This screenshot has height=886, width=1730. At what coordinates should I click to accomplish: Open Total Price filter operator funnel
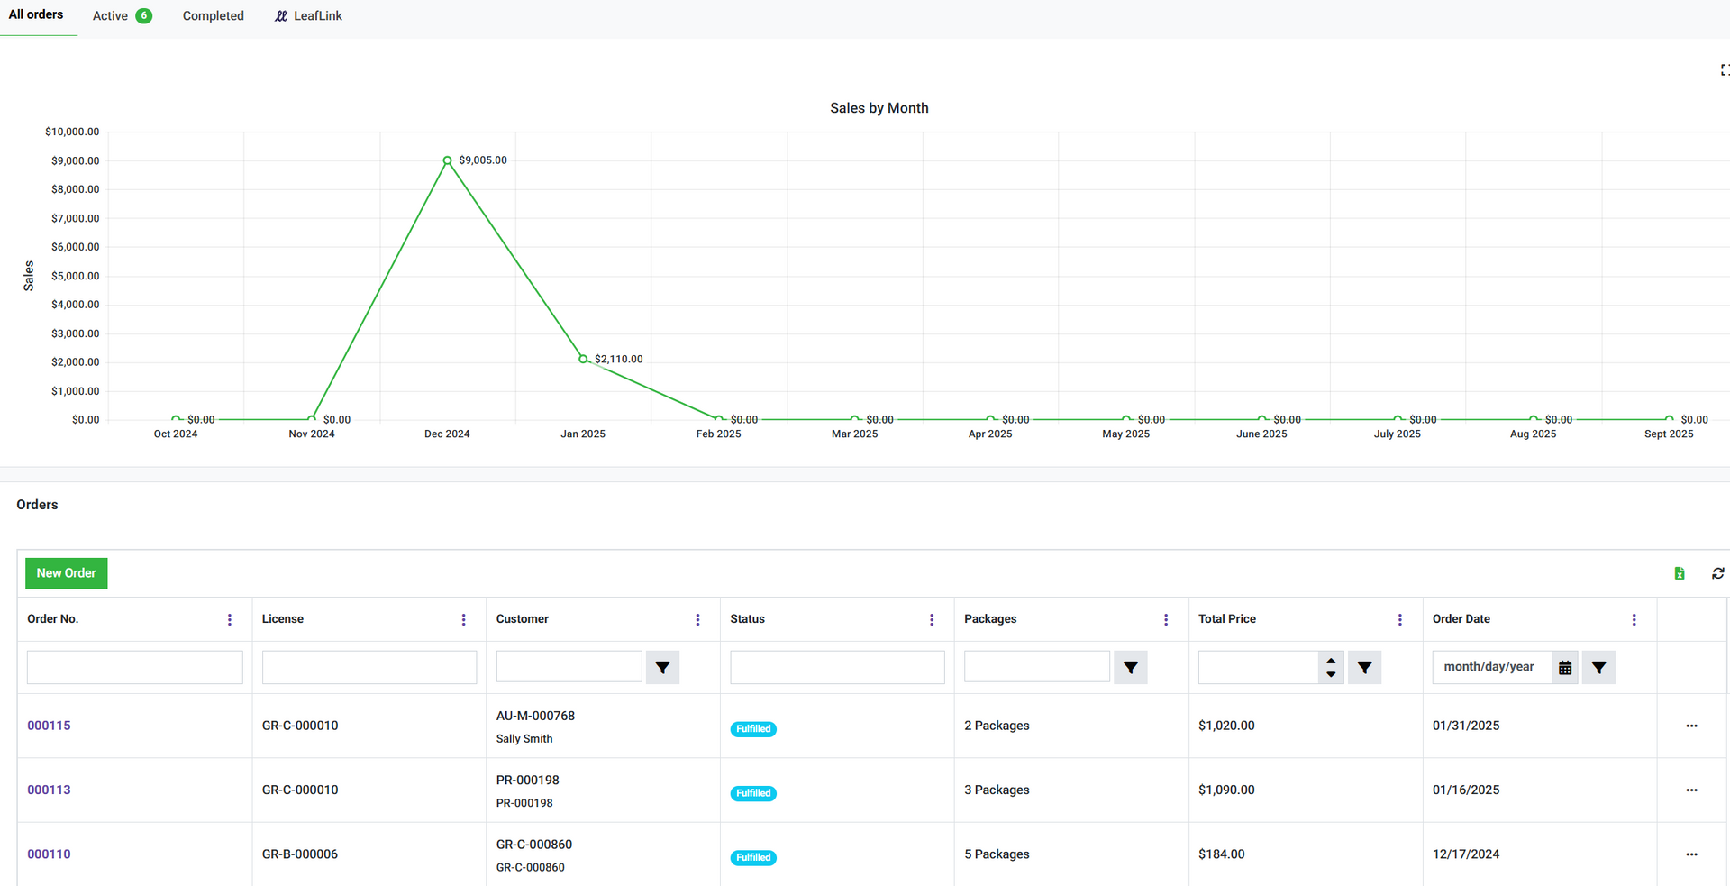(x=1365, y=667)
